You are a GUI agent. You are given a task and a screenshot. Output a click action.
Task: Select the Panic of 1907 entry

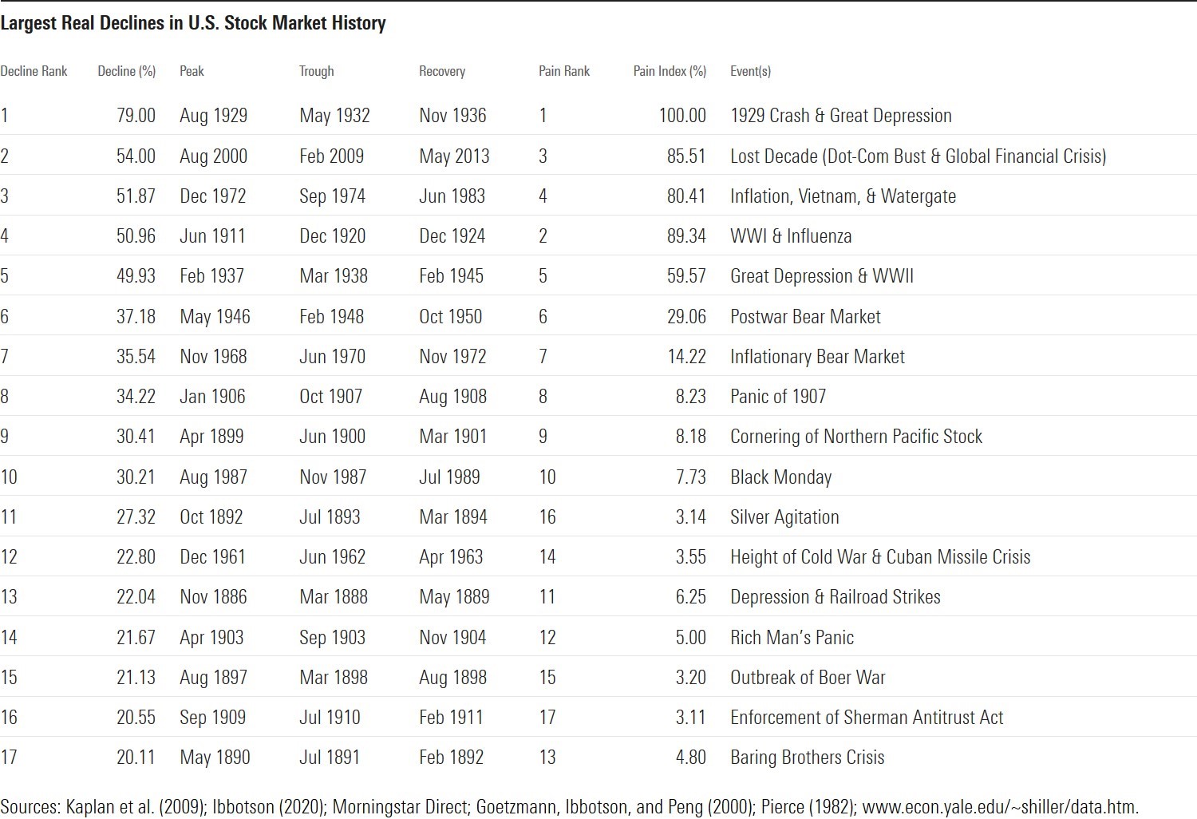point(778,397)
